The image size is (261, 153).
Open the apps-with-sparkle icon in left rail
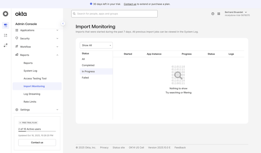6,35
